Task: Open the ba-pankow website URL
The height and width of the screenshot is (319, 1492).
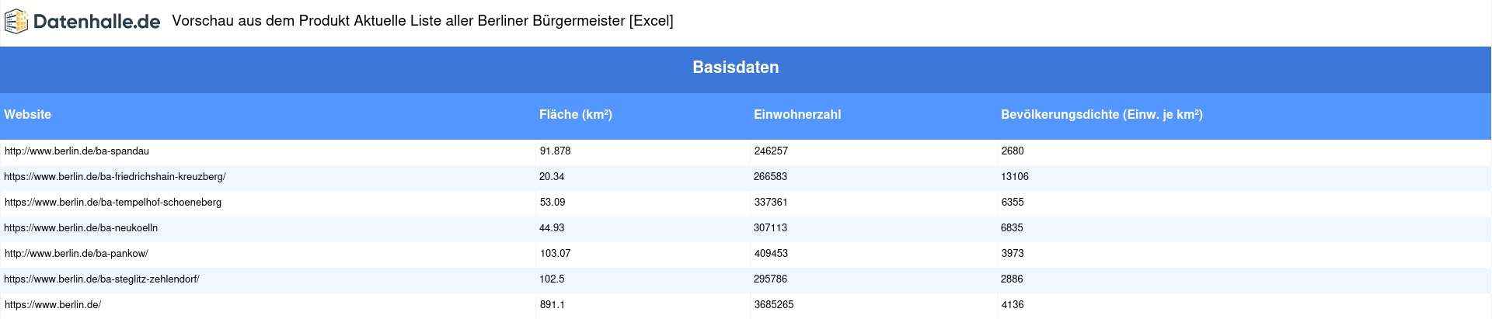Action: (x=76, y=254)
